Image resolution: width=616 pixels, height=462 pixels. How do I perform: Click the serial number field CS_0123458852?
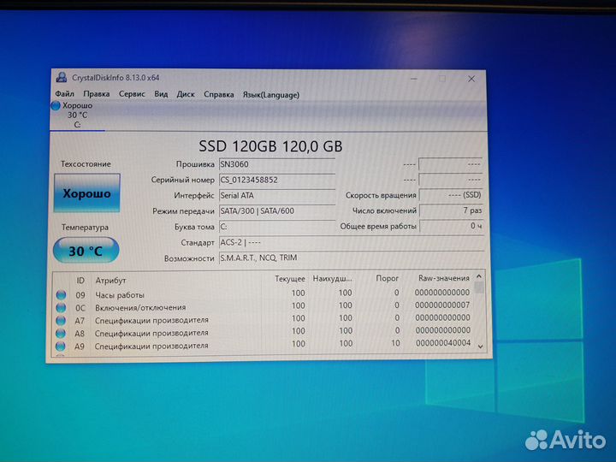(277, 180)
